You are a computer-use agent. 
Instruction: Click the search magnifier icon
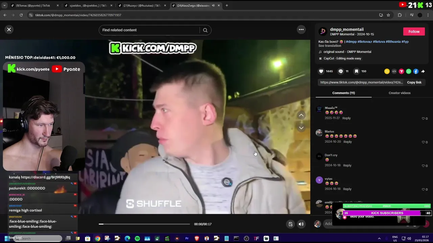205,30
